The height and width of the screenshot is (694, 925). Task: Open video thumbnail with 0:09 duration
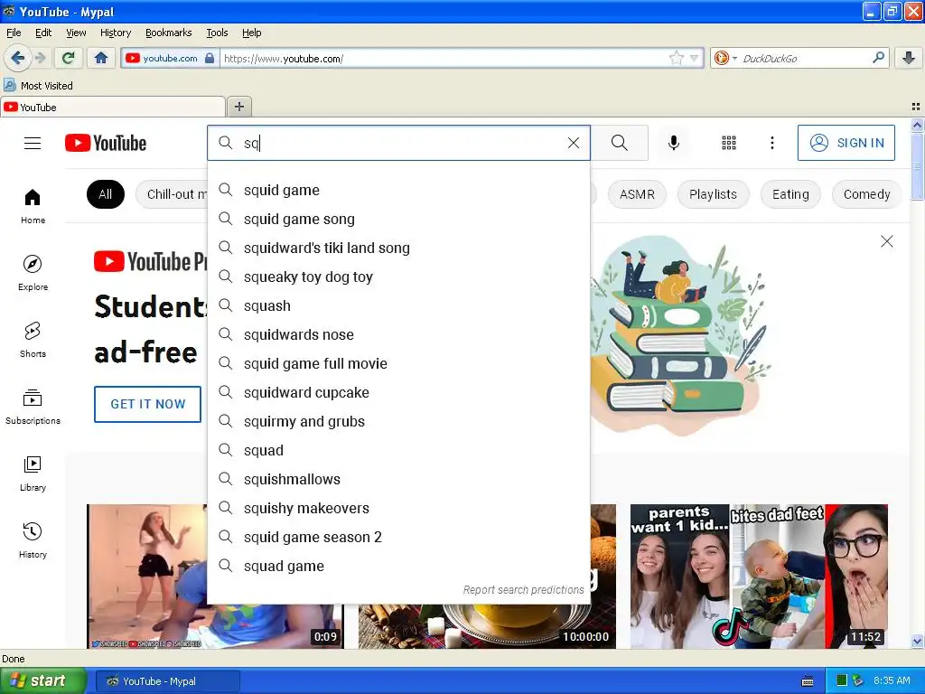(147, 576)
